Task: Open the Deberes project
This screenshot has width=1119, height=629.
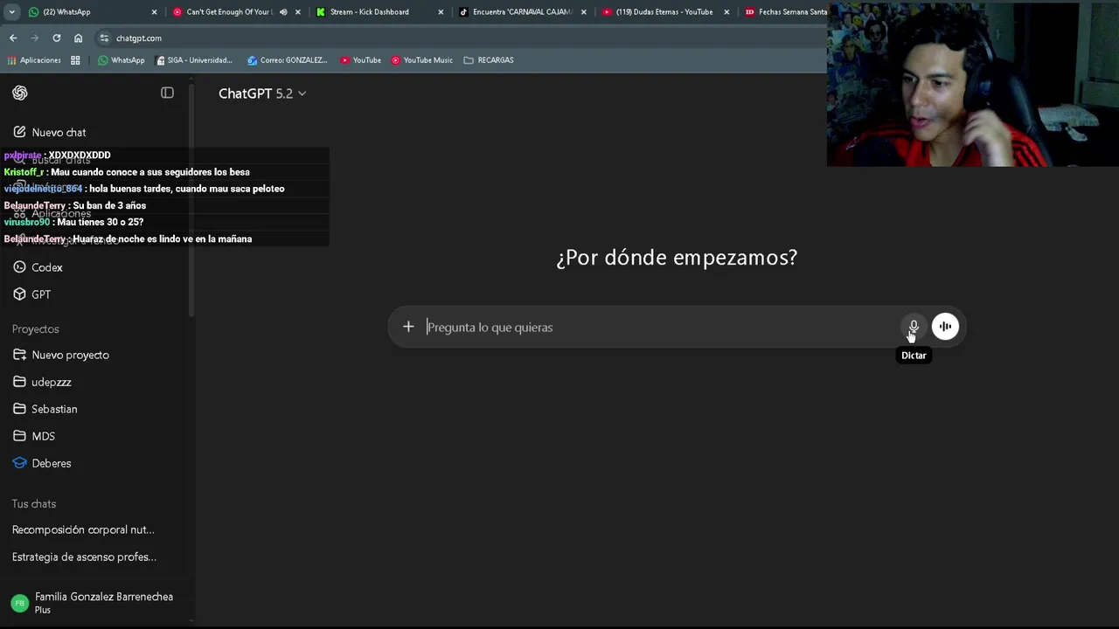Action: click(x=52, y=463)
